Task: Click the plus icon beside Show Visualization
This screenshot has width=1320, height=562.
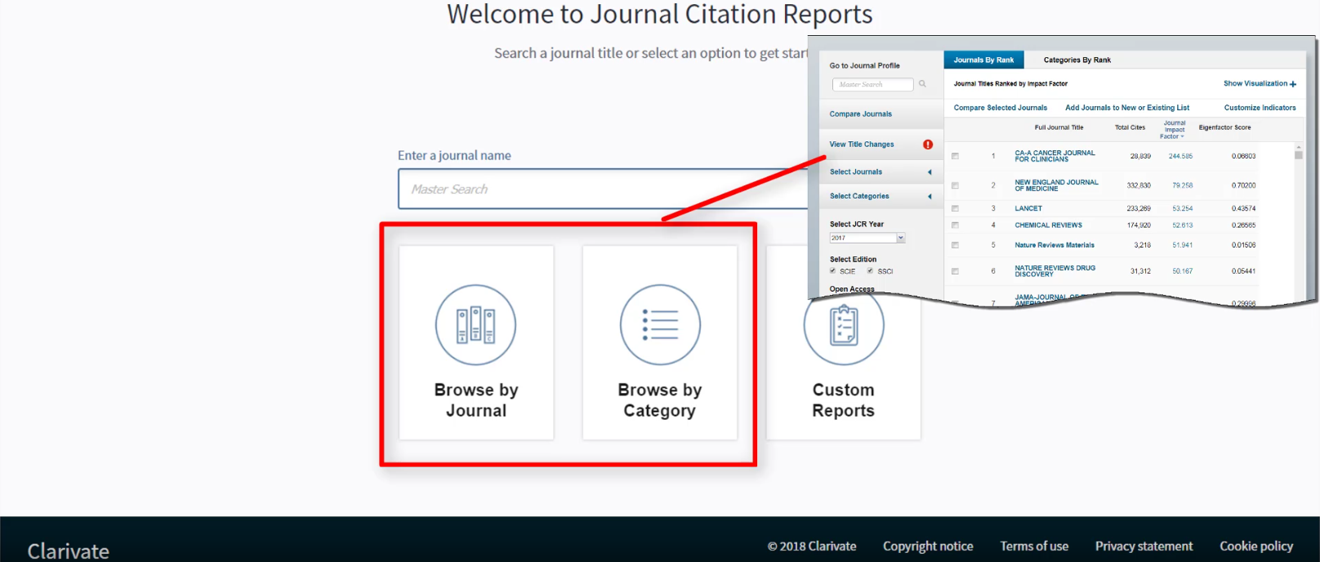Action: click(1293, 84)
